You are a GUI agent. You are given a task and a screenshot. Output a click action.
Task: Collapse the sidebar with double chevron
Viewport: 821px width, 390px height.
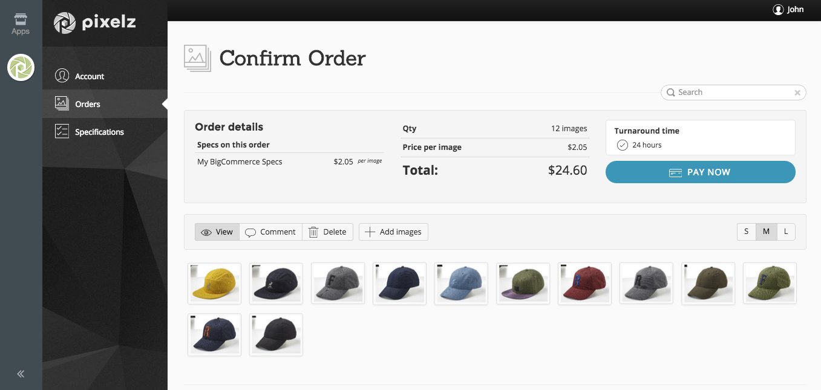click(x=21, y=374)
